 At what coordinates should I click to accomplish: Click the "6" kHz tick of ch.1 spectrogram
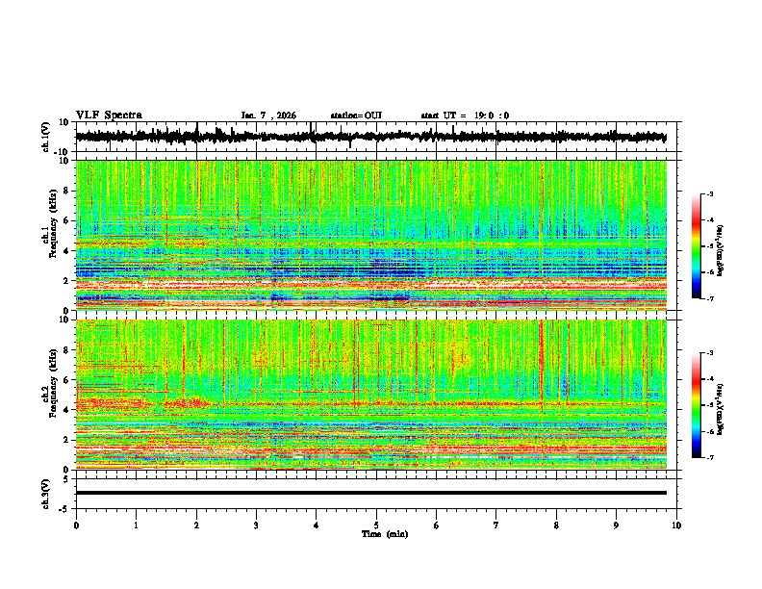pos(66,220)
